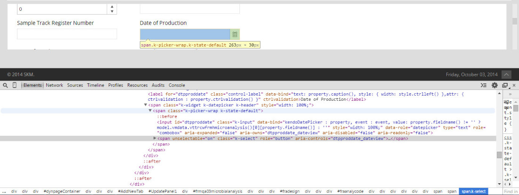
Task: Select the span.k-select breadcrumb
Action: [474, 191]
